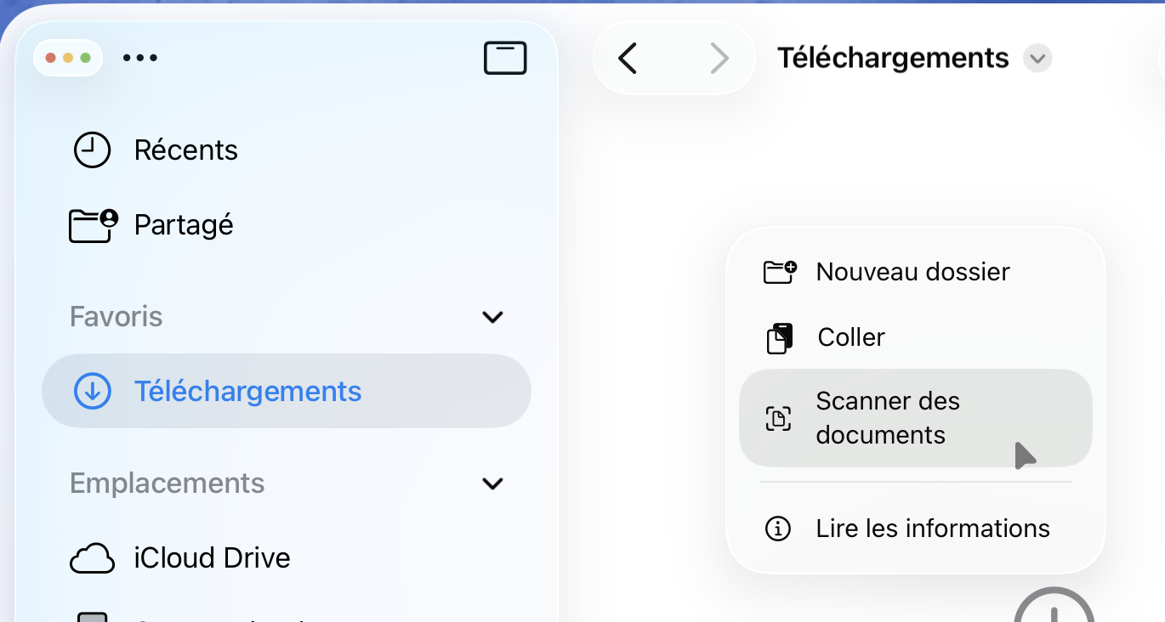Select the Récents clock icon
1165x622 pixels.
click(92, 150)
